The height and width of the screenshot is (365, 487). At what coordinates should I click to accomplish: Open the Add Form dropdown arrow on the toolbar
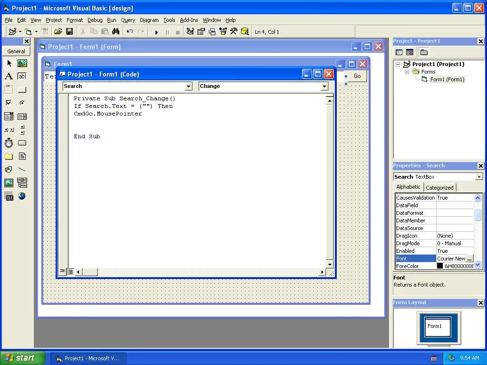pyautogui.click(x=36, y=32)
